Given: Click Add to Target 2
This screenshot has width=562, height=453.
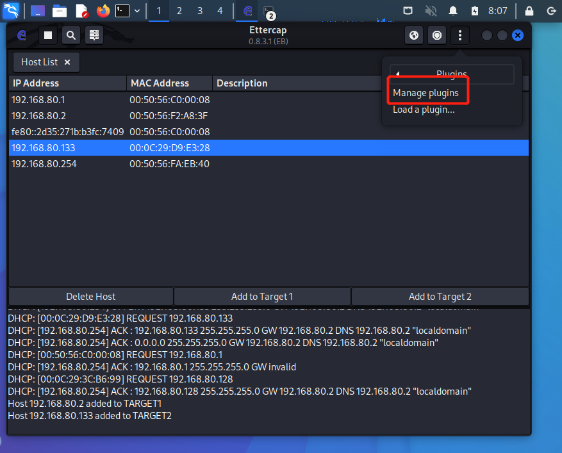Looking at the screenshot, I should pyautogui.click(x=440, y=297).
